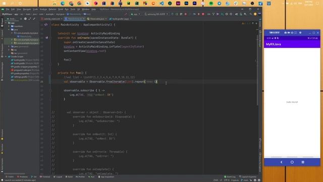Click the 4 spaces indent status entry
The image size is (323, 182).
point(235,180)
